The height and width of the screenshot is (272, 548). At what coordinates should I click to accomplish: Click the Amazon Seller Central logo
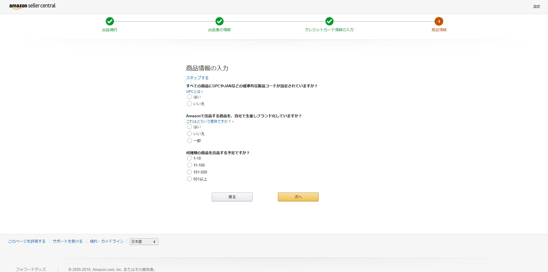(32, 6)
